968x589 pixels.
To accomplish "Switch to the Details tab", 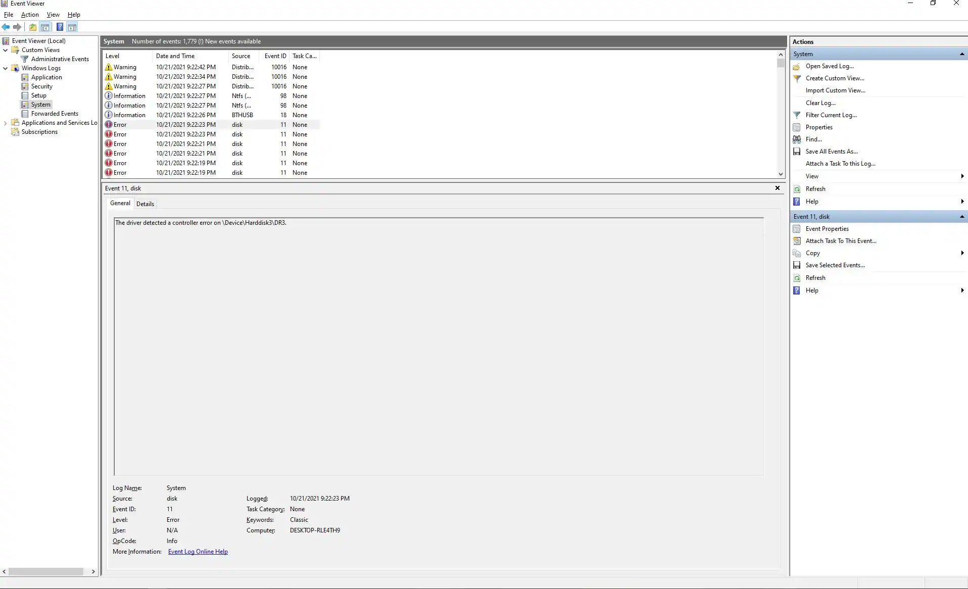I will 145,204.
